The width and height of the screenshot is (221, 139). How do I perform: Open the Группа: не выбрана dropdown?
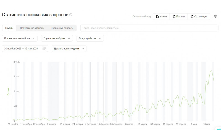click(57, 38)
